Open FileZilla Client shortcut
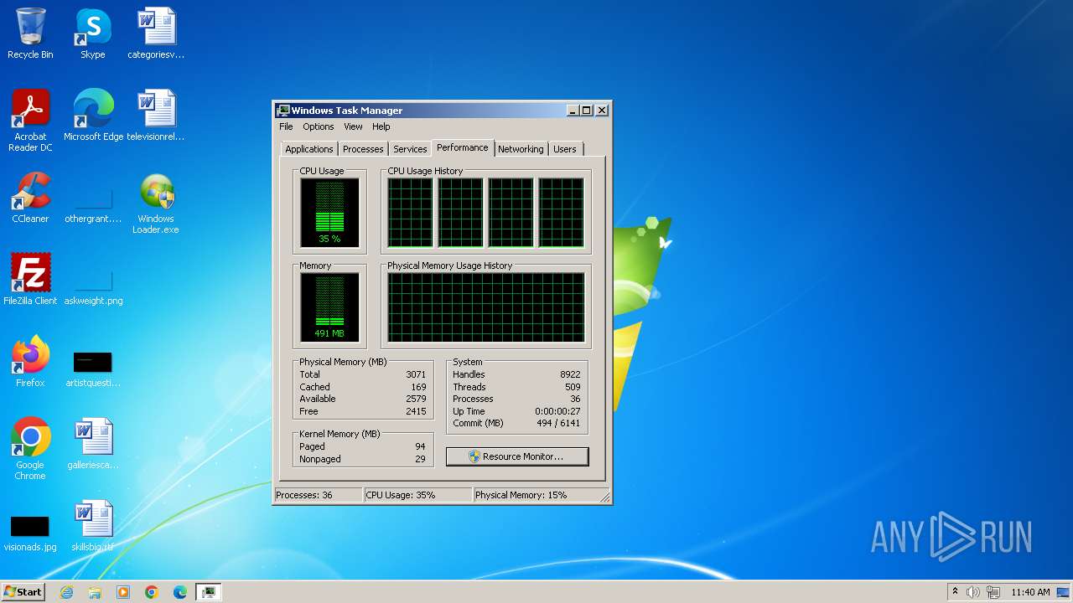1073x603 pixels. (x=30, y=279)
